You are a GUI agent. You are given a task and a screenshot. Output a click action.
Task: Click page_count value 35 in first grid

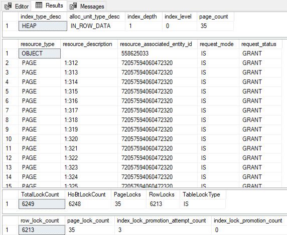[215, 26]
